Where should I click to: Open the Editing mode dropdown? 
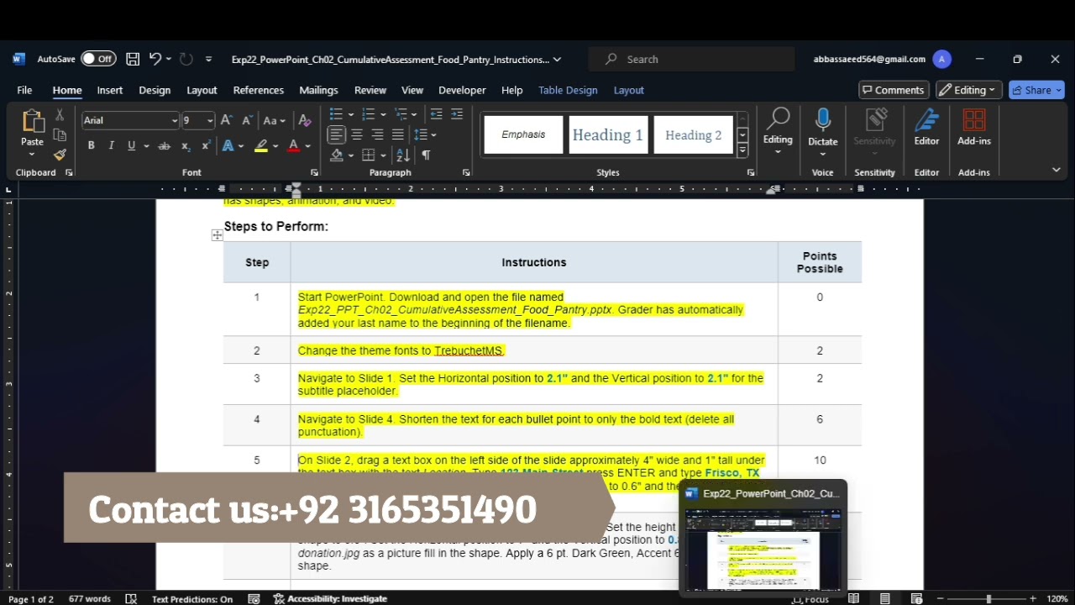point(969,90)
